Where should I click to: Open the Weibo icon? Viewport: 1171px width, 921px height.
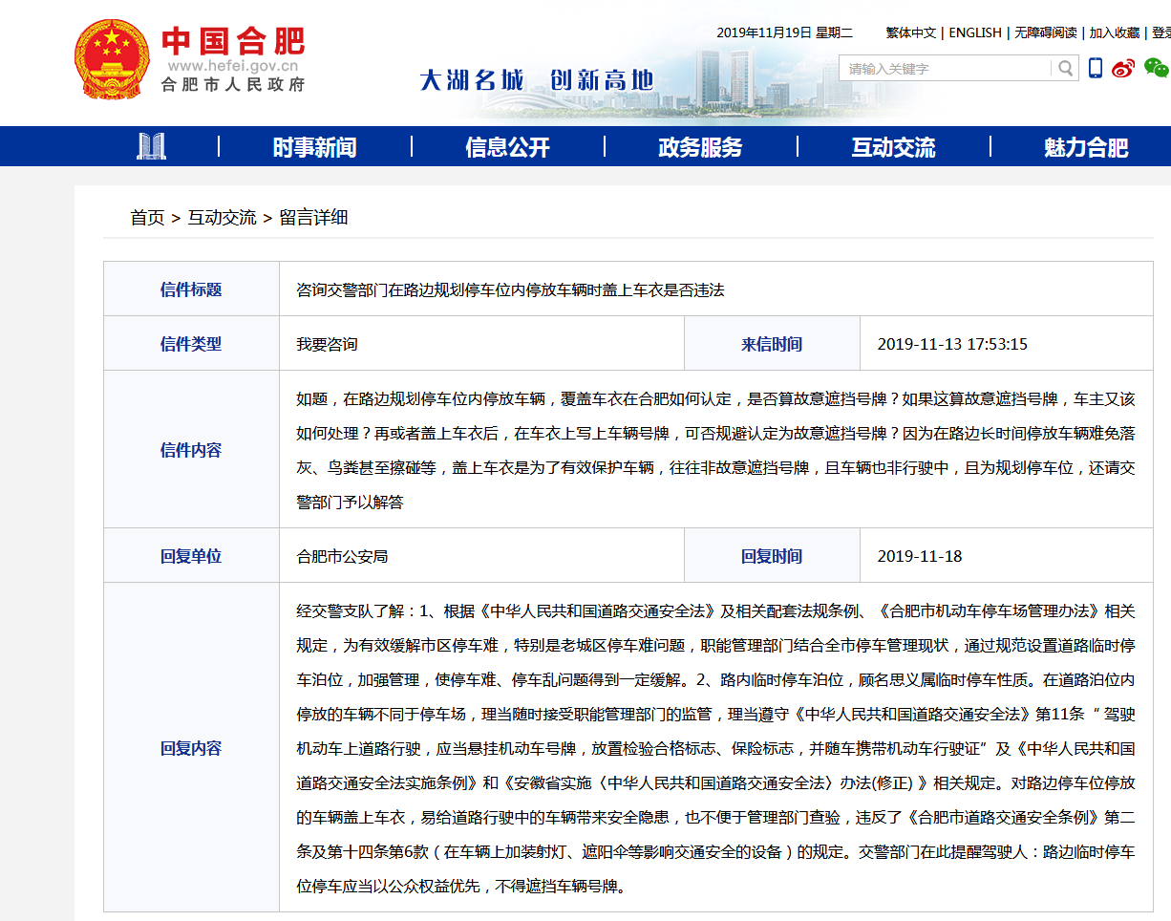pyautogui.click(x=1124, y=68)
